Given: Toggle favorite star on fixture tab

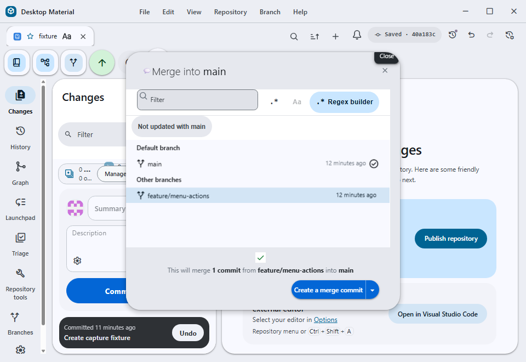Looking at the screenshot, I should tap(30, 36).
